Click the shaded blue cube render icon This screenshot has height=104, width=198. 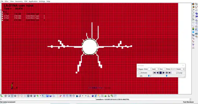coord(47,96)
